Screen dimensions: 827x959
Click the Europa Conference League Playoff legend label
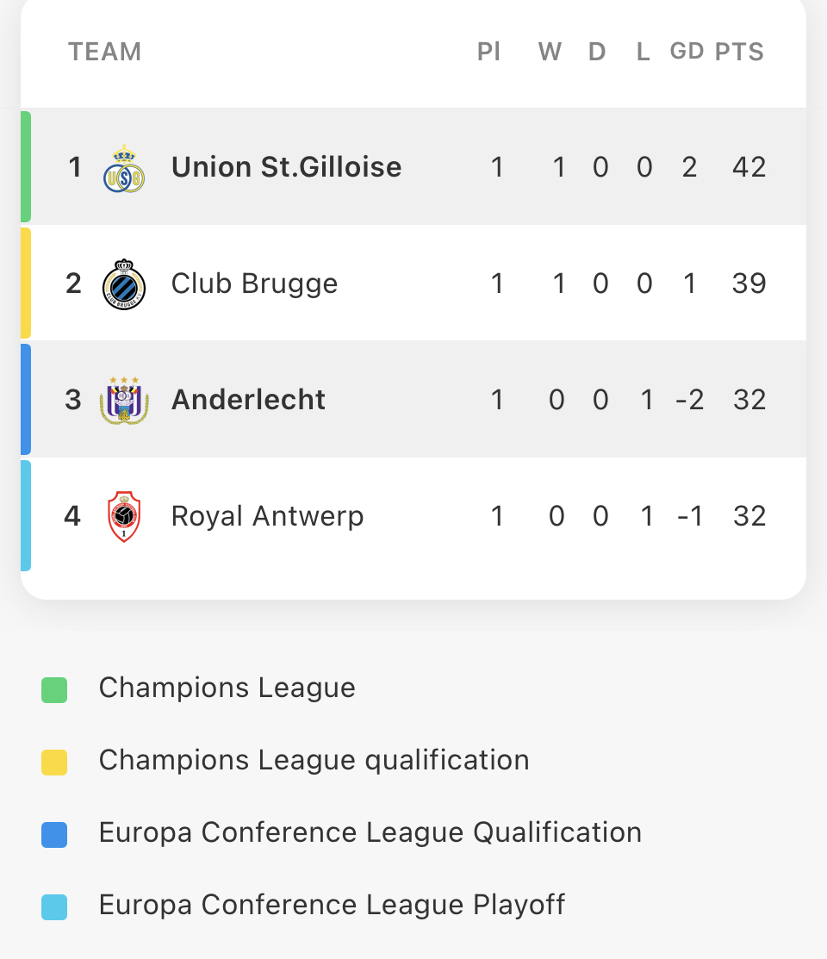(333, 905)
